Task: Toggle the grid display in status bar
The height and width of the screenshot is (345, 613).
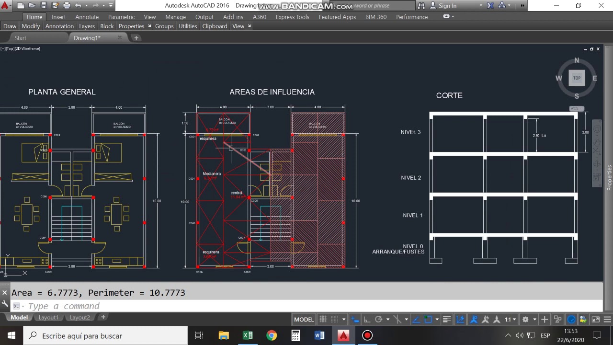Action: click(x=323, y=320)
